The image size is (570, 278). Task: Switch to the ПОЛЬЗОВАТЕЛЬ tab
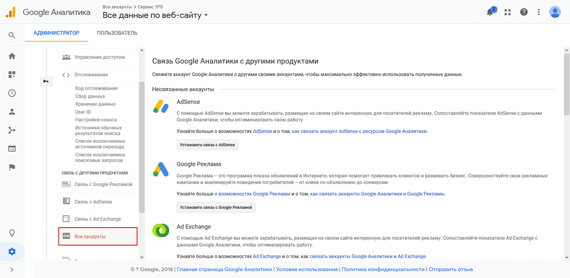click(117, 33)
